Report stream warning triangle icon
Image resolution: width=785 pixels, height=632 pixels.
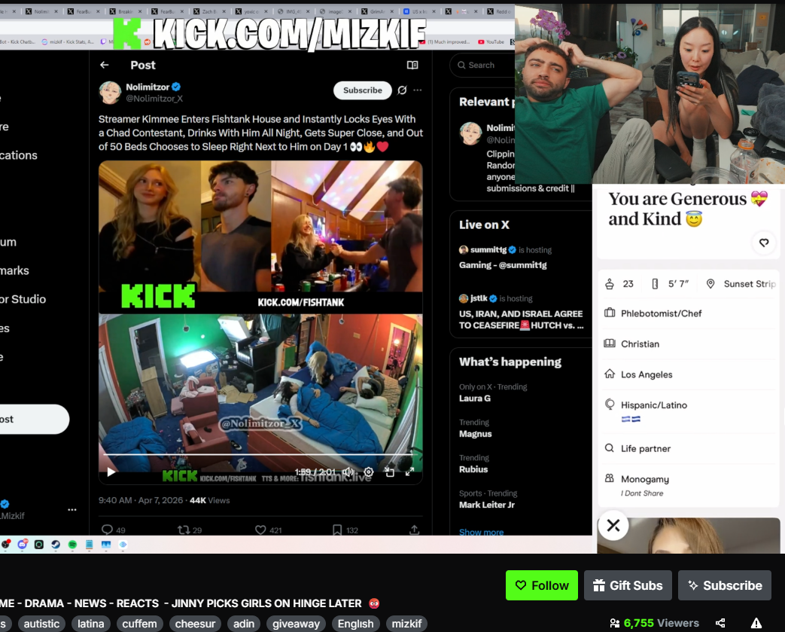coord(756,623)
